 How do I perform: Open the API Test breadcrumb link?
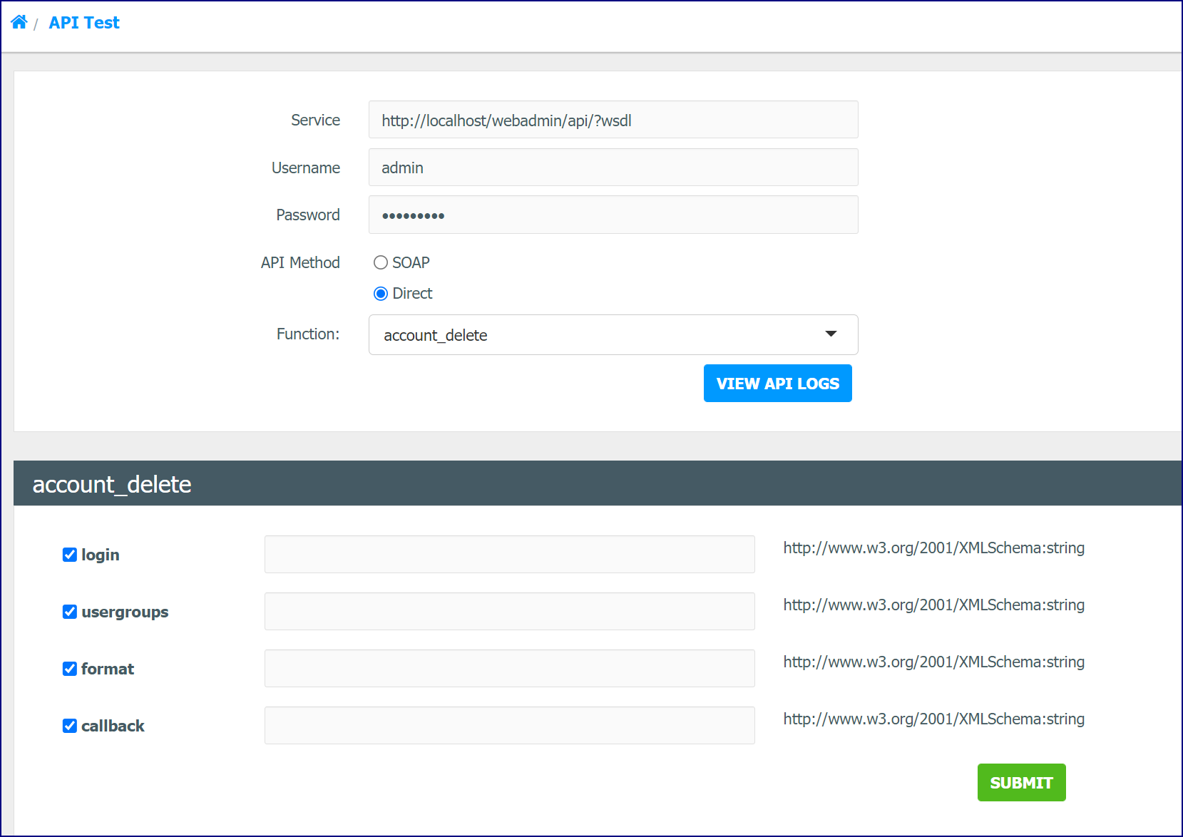pyautogui.click(x=84, y=23)
